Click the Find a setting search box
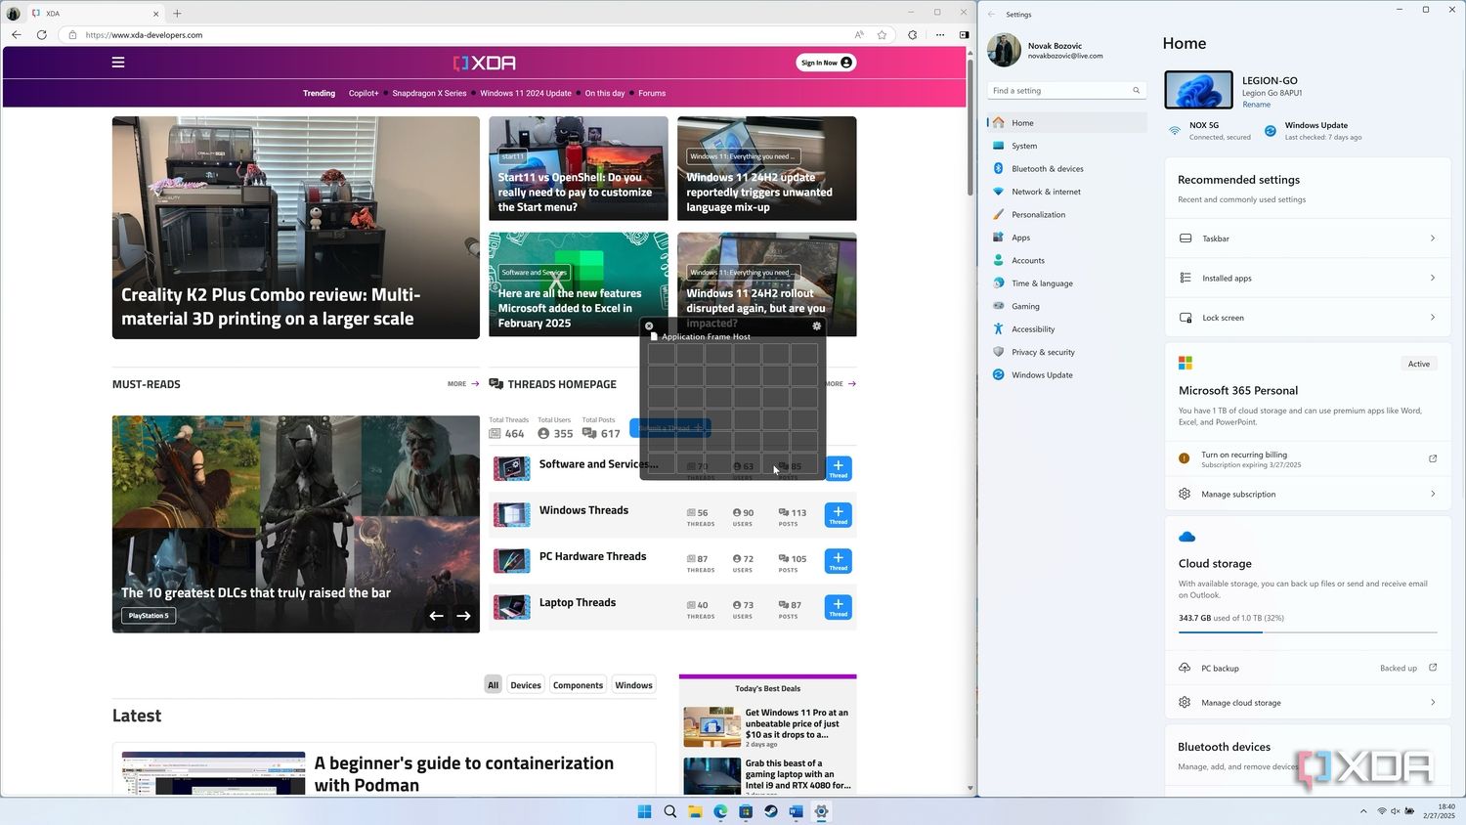 [x=1066, y=91]
